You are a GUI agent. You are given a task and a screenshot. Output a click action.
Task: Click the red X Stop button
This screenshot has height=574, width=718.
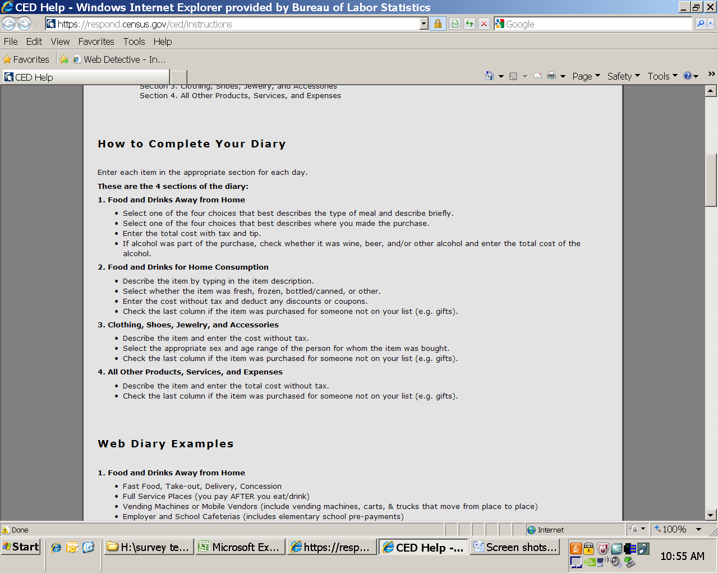point(484,24)
